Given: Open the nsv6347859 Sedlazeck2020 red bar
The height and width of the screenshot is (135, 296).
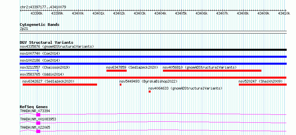Looking at the screenshot, I should pos(116,71).
